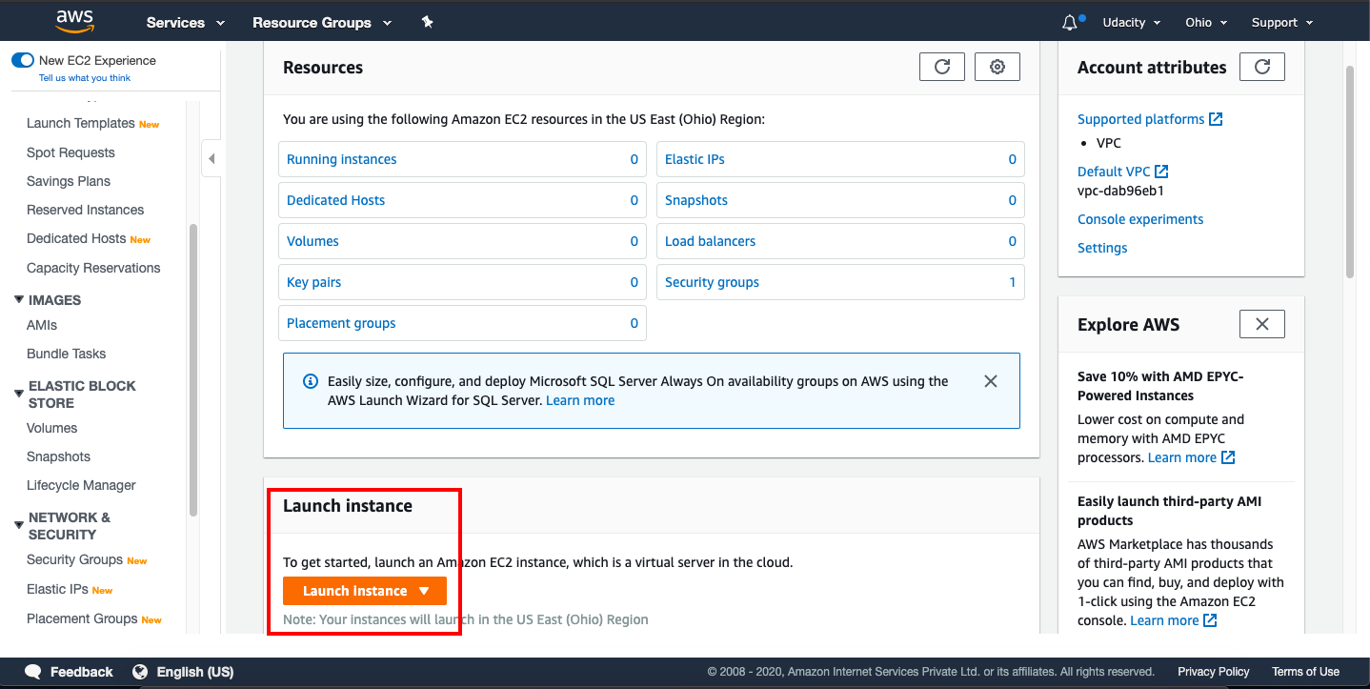Viewport: 1370px width, 689px height.
Task: Dismiss the SQL Server info banner
Action: coord(990,381)
